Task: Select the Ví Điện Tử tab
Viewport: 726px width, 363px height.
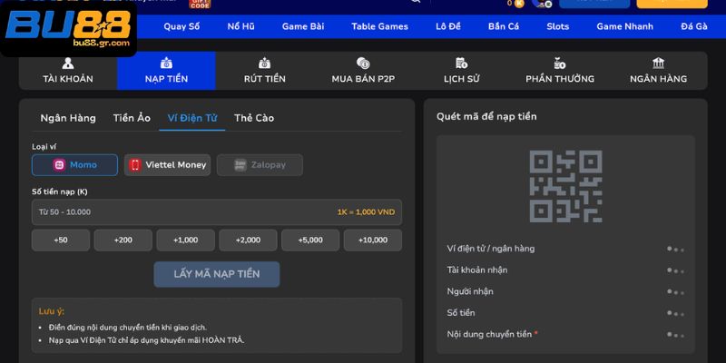Action: 192,118
